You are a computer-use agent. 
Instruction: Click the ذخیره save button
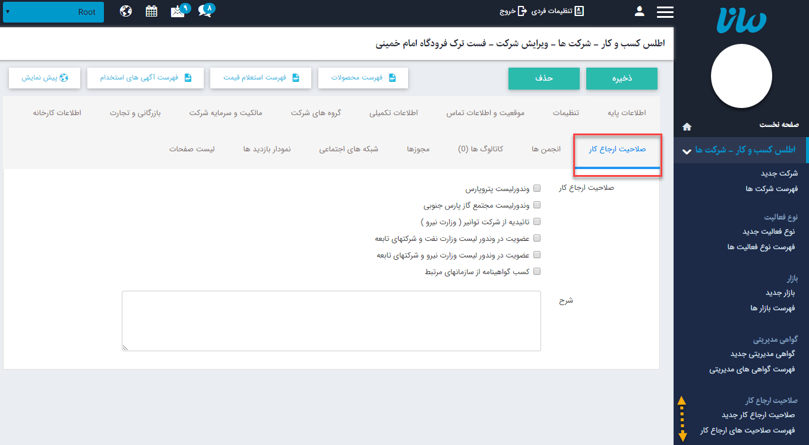pos(621,78)
